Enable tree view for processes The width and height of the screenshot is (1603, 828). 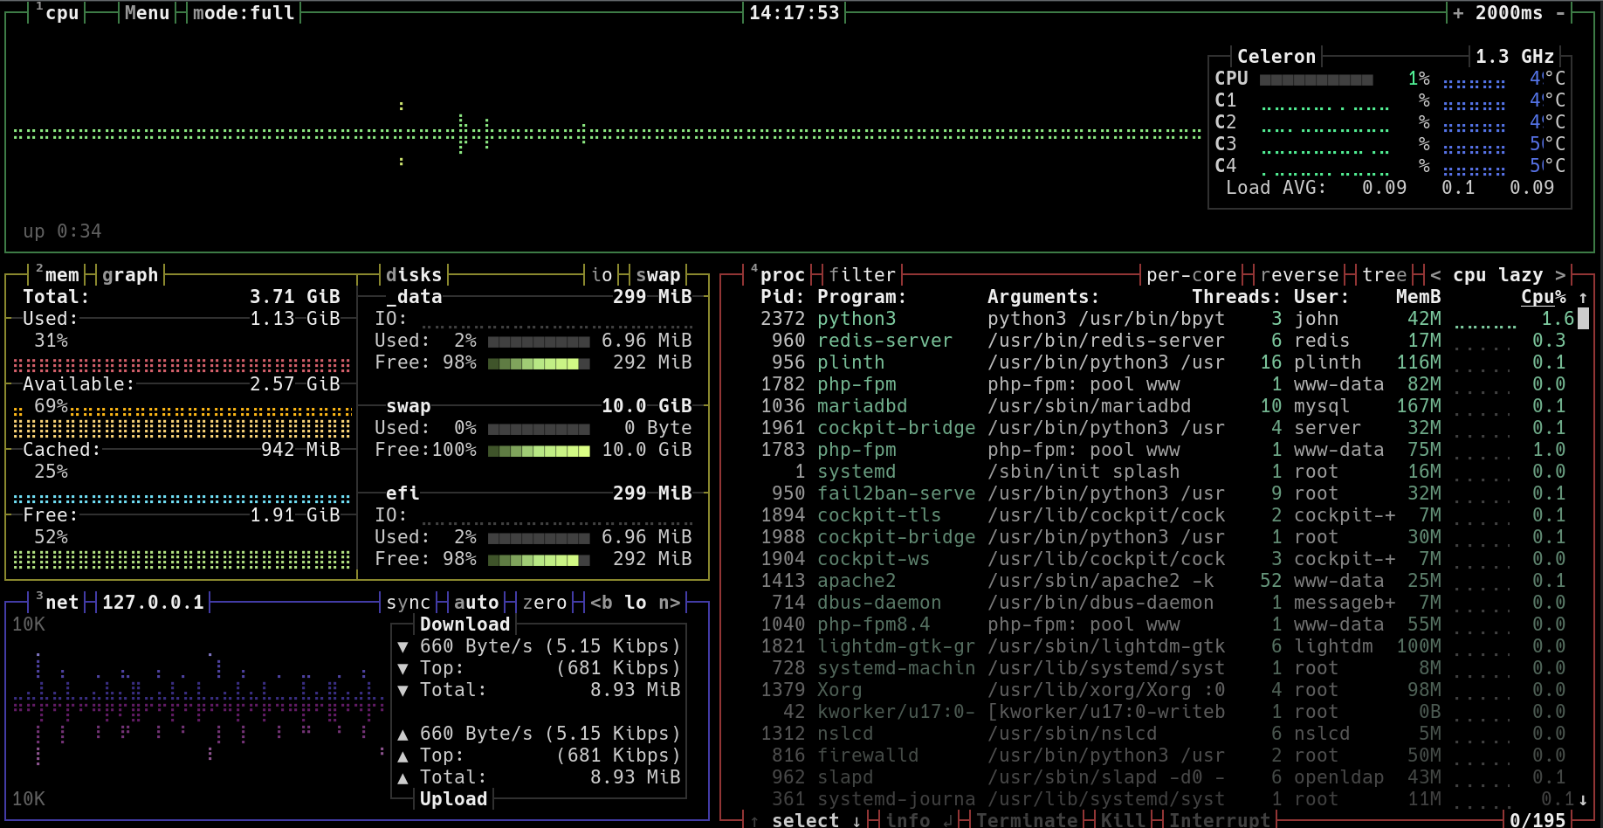point(1385,275)
